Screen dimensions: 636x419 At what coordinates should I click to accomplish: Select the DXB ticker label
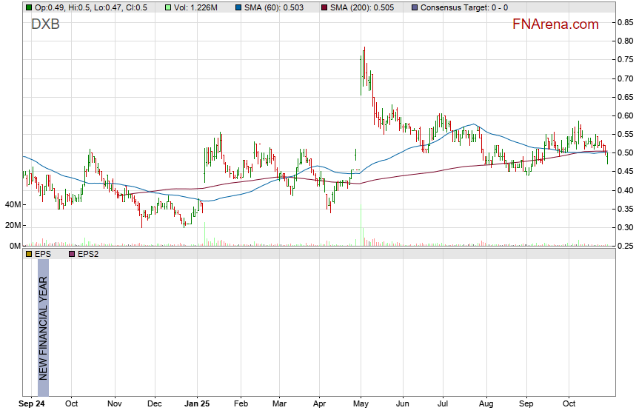45,24
